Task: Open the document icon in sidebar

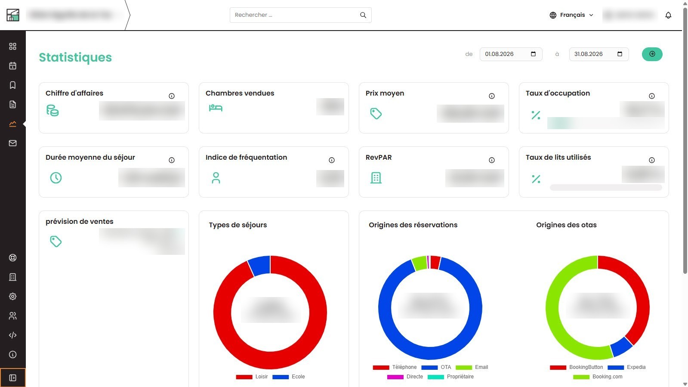Action: pos(13,105)
